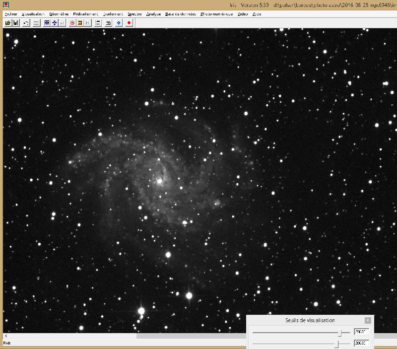Click the bright galaxy core in image
This screenshot has height=349, width=397.
pyautogui.click(x=159, y=181)
